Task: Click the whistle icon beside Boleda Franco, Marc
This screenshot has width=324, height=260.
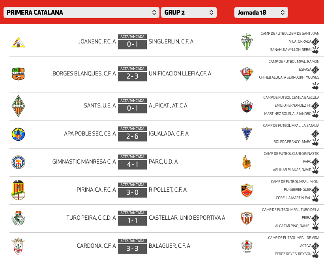Action: click(x=315, y=142)
